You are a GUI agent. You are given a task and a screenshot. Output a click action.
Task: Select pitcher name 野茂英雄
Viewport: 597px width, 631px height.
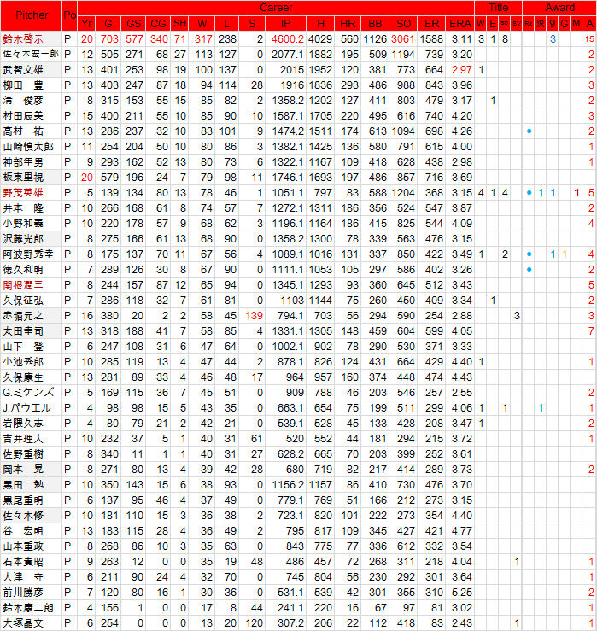pyautogui.click(x=23, y=193)
